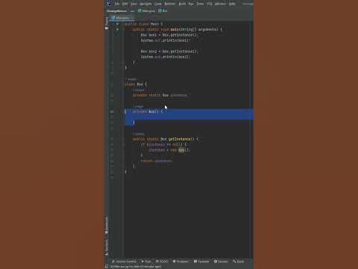Open the Help menu
Viewport: 358px width, 269px height.
coord(232,4)
